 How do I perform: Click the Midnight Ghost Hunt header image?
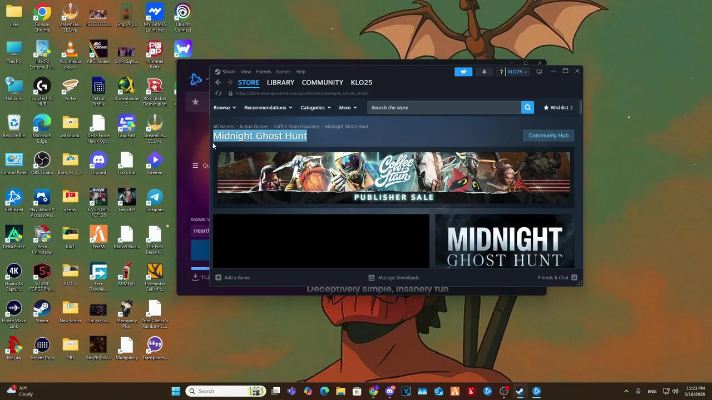pos(505,241)
